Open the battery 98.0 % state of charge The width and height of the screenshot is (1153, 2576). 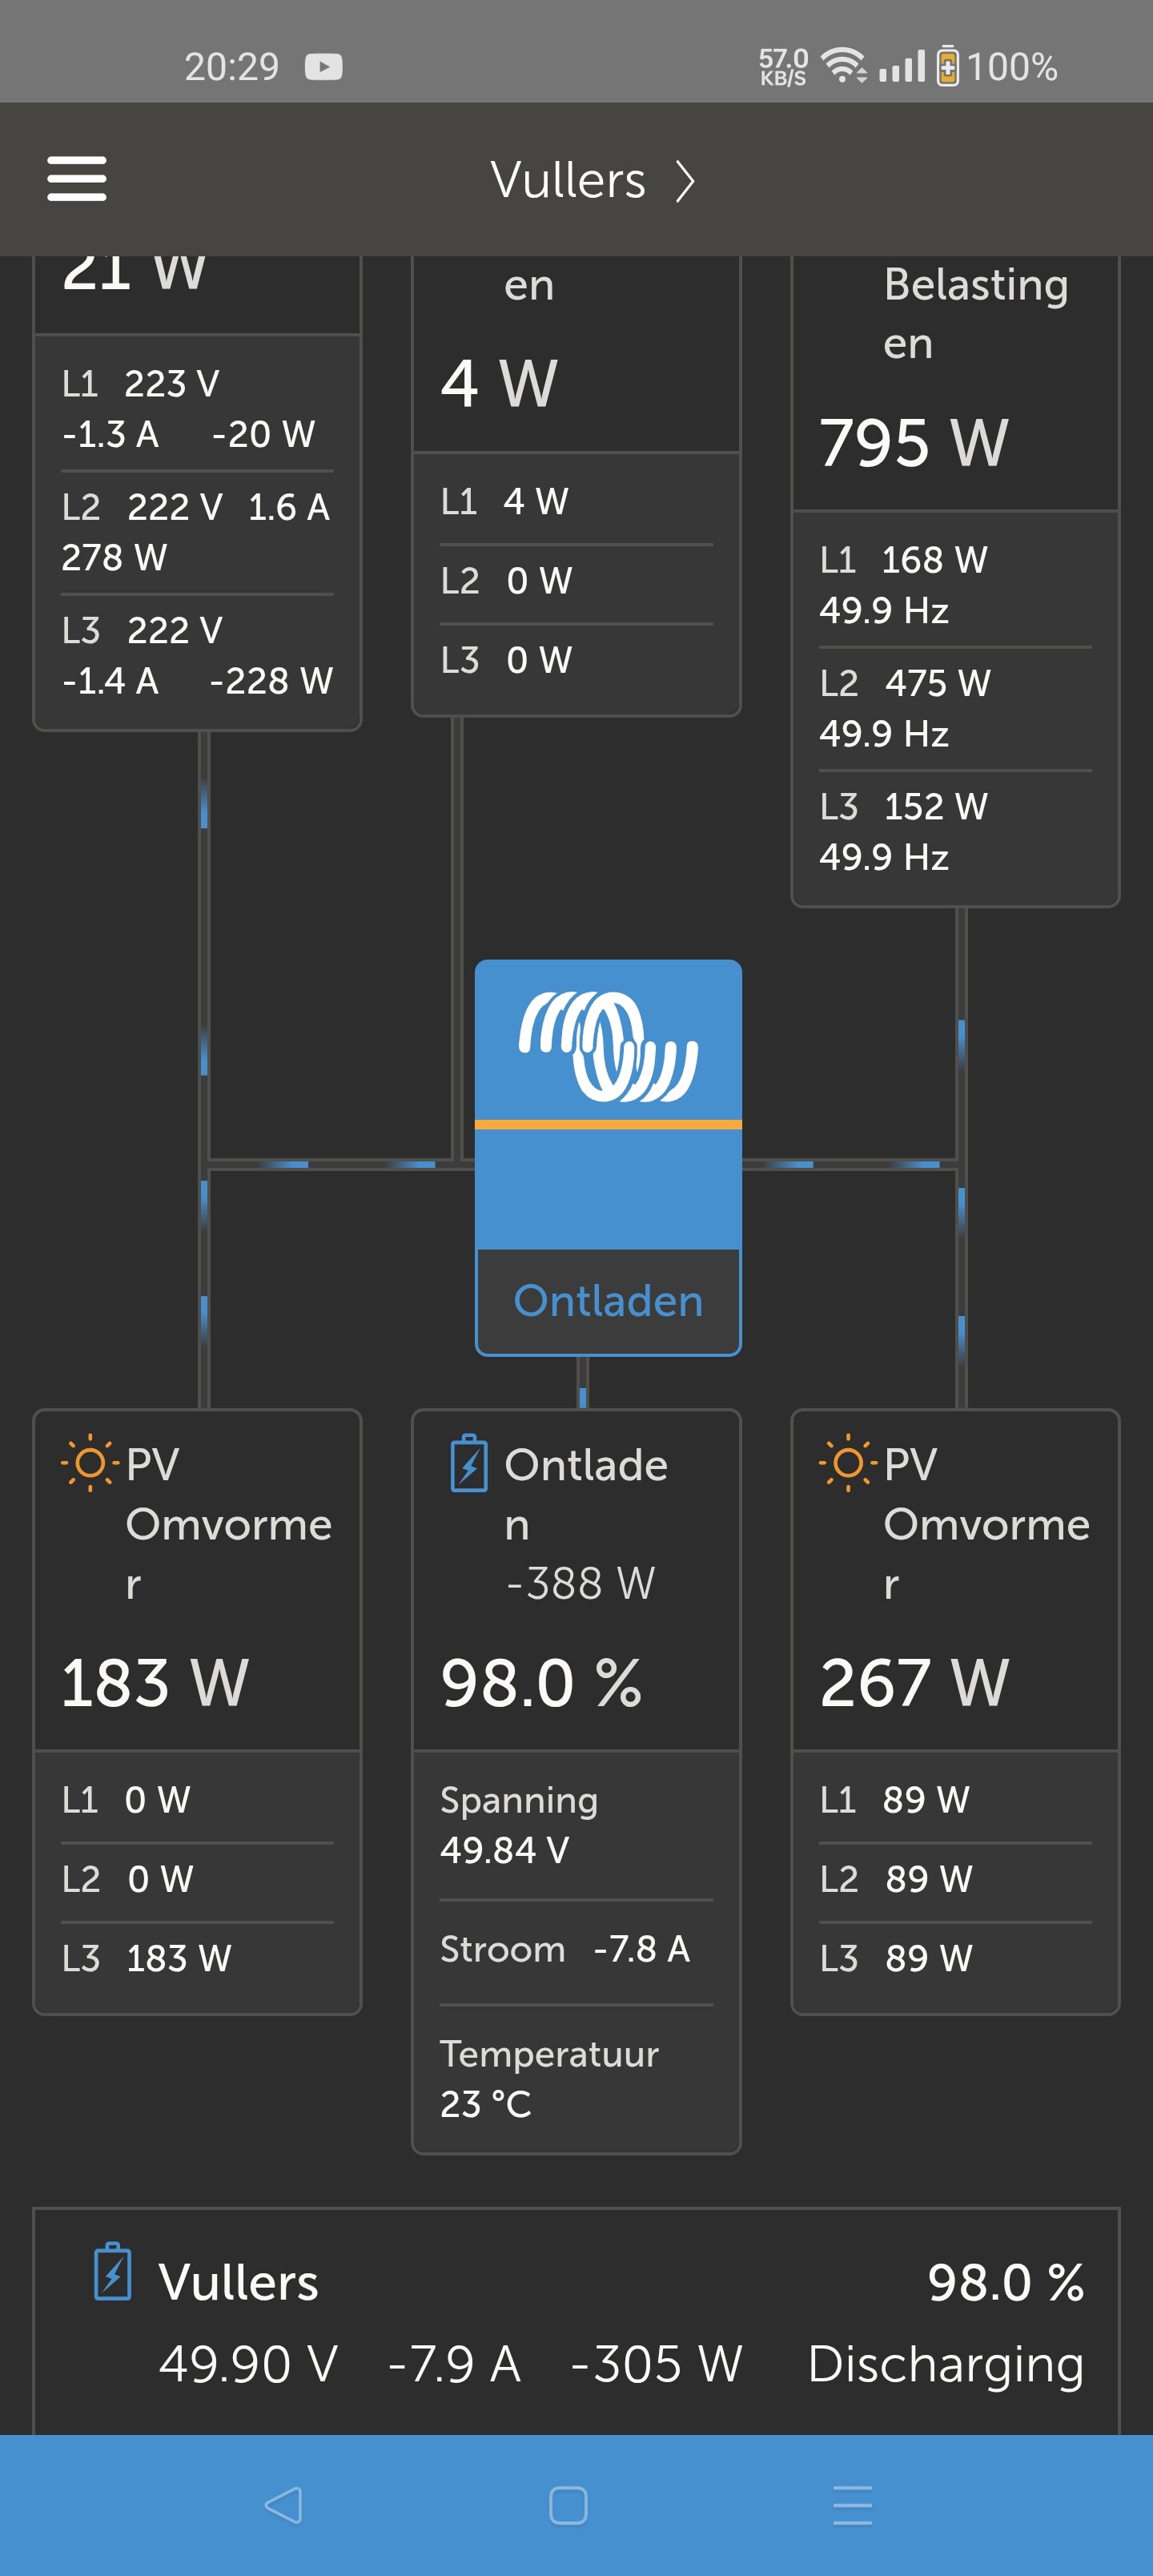(541, 1682)
